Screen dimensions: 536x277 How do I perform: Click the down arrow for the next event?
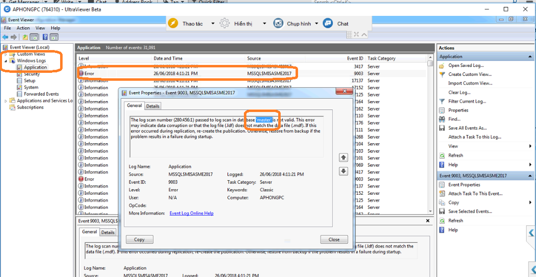pos(343,171)
